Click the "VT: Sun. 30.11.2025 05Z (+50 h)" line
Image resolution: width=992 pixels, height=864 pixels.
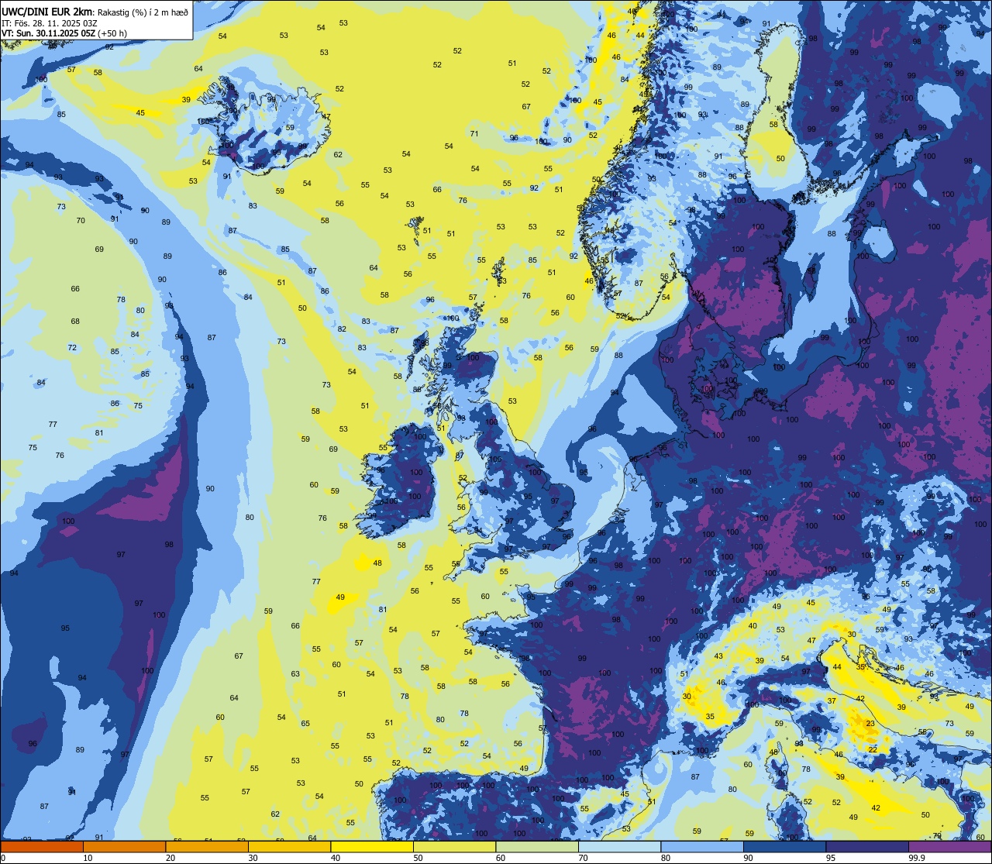point(64,33)
